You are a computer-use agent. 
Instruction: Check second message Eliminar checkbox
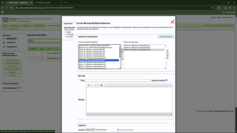tap(33, 58)
